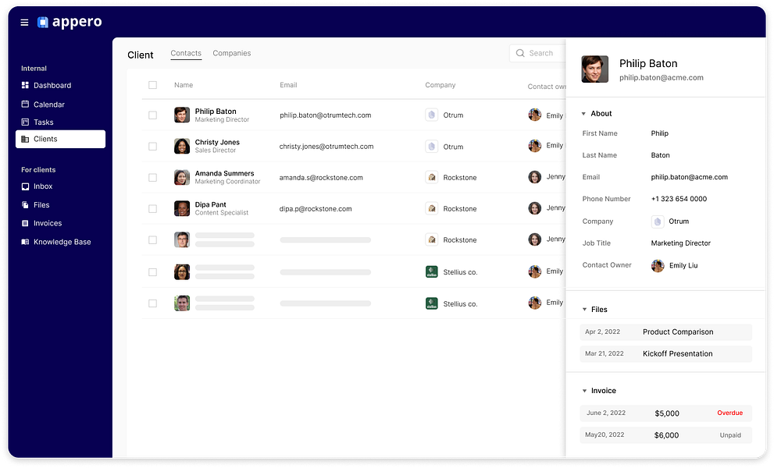Viewport: 774px width, 468px height.
Task: Switch to the Companies tab
Action: 231,53
